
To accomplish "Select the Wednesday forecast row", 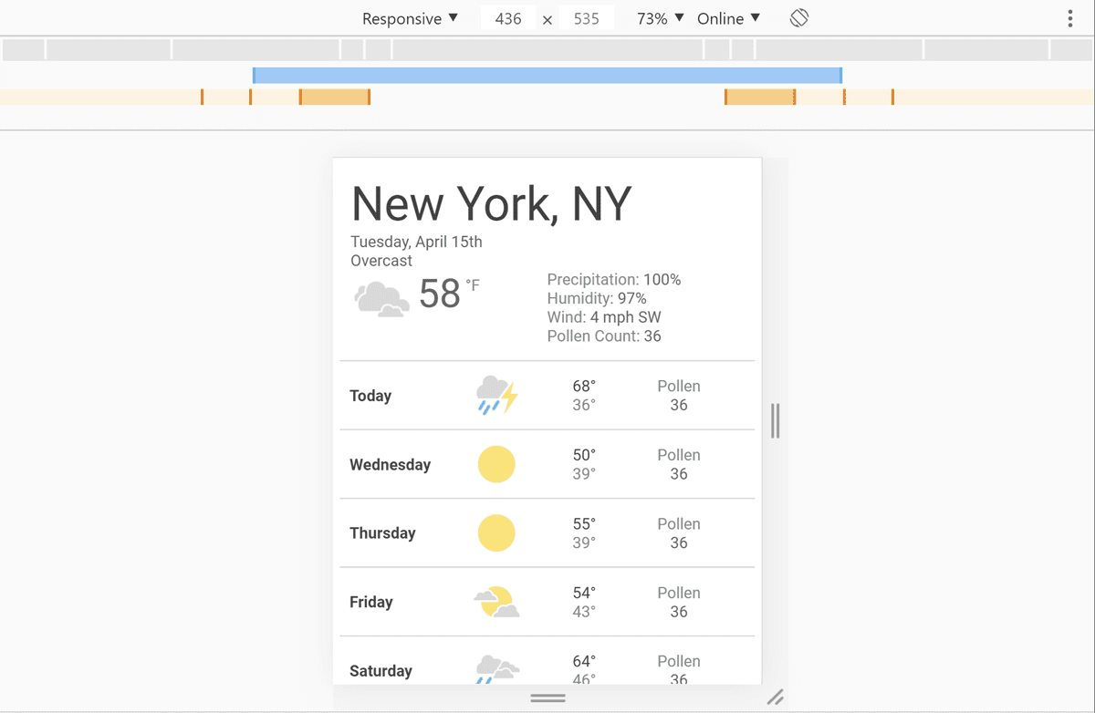I will click(x=547, y=464).
